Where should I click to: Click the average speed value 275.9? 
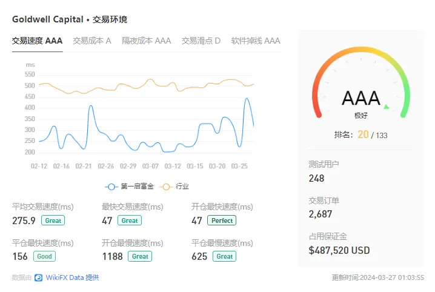pyautogui.click(x=24, y=221)
